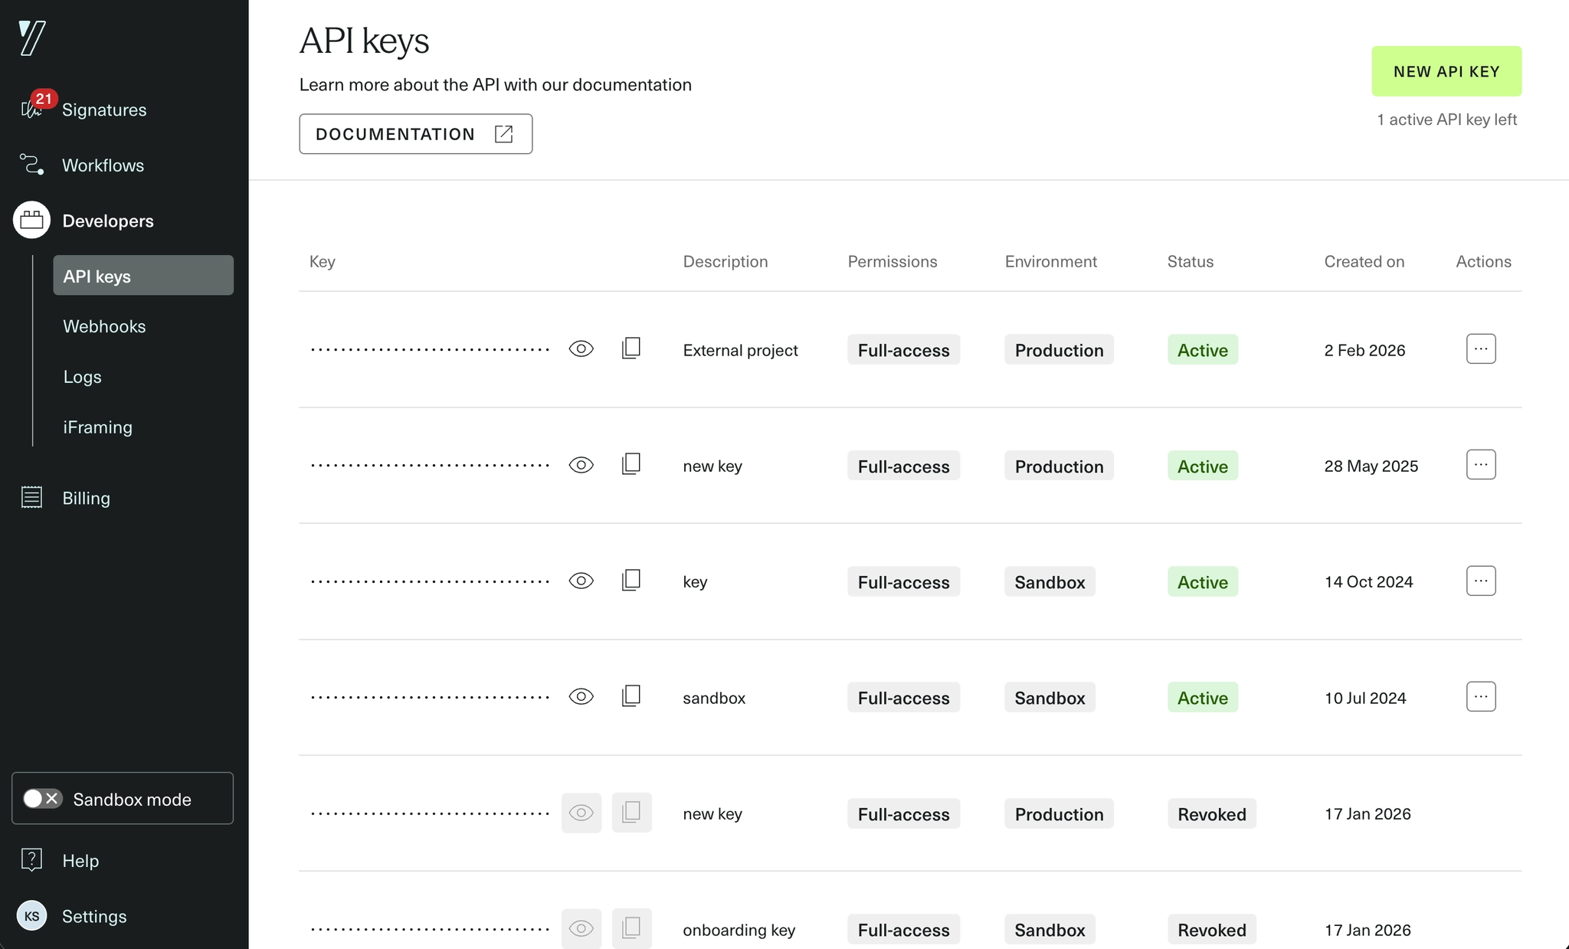Expand actions menu for 10 Jul 2024 sandbox key
This screenshot has height=949, width=1569.
[1480, 697]
